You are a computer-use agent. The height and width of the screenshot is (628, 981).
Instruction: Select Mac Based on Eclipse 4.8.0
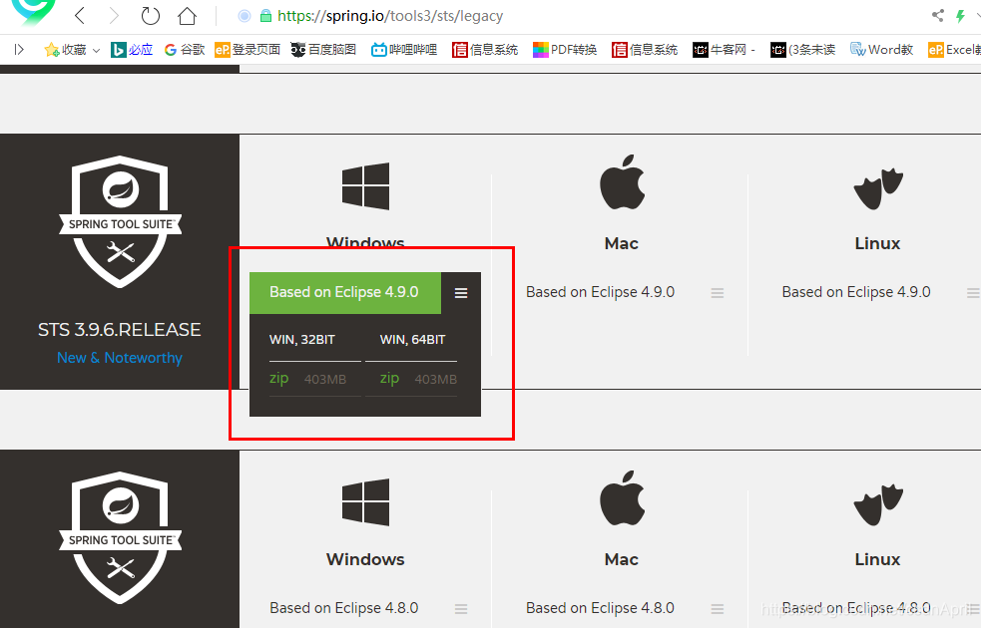tap(600, 608)
